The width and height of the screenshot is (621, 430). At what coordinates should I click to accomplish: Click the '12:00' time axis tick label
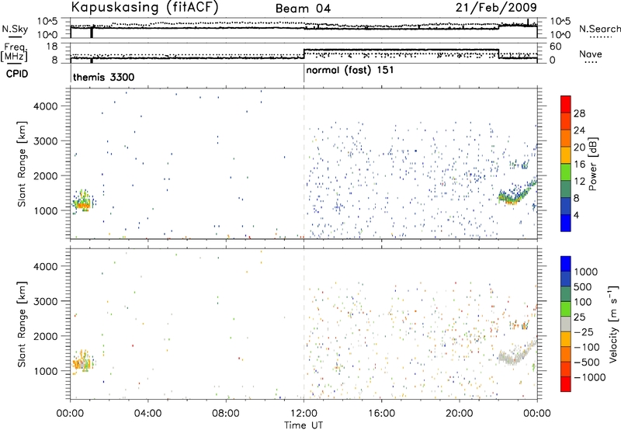click(x=304, y=414)
